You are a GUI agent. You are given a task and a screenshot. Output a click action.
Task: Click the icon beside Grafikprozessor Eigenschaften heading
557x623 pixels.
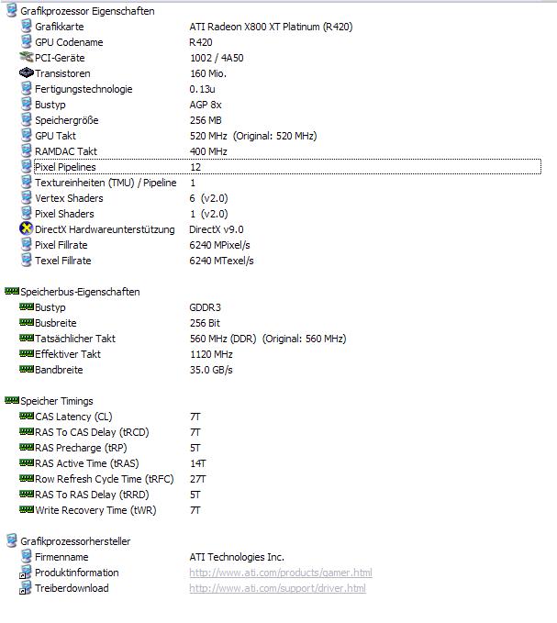[x=12, y=11]
